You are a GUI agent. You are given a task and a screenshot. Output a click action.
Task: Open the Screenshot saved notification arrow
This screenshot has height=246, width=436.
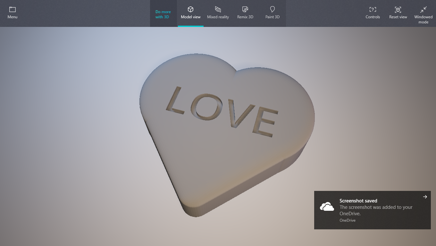point(425,197)
